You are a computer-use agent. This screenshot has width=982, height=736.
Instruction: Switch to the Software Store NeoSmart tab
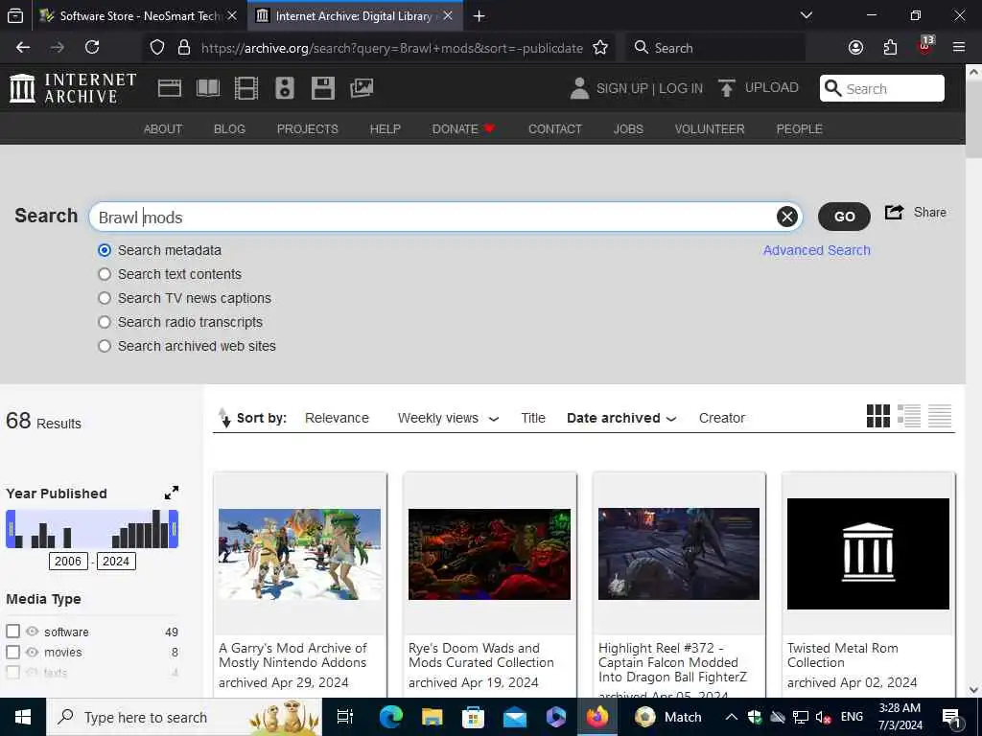[139, 15]
